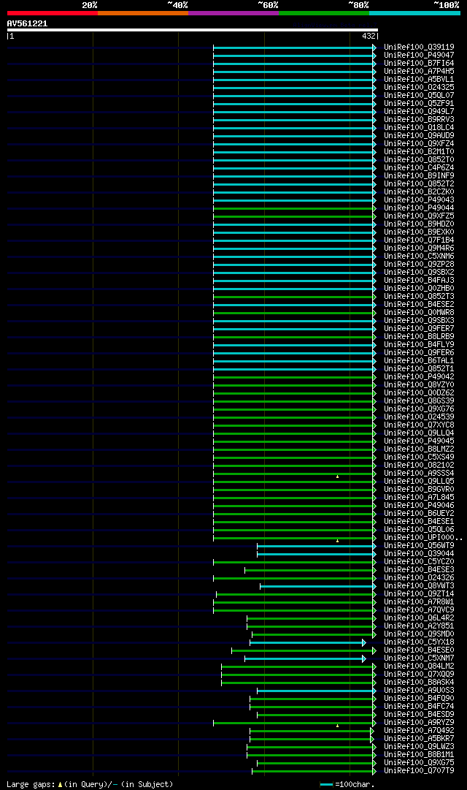
Task: Open hit UniRef100_A5BVL1
Action: 419,80
